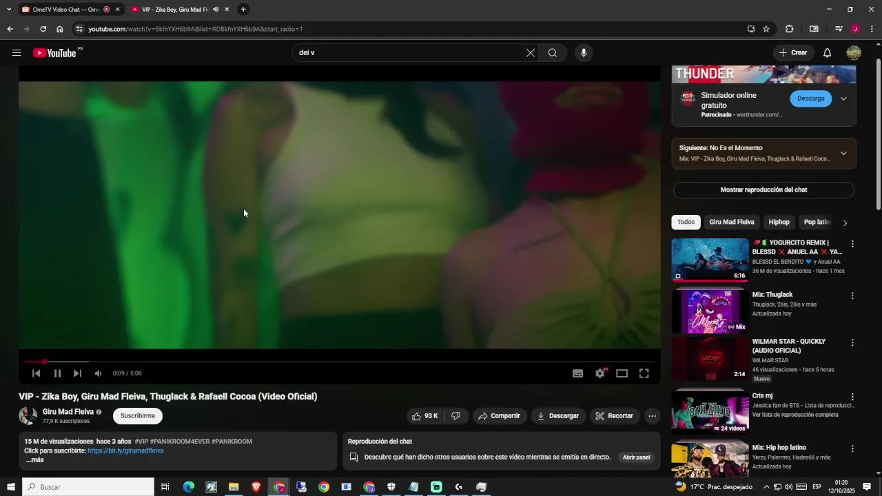Open options menu for WILMAR STAR - QUICKLY
The width and height of the screenshot is (882, 496).
[x=852, y=342]
